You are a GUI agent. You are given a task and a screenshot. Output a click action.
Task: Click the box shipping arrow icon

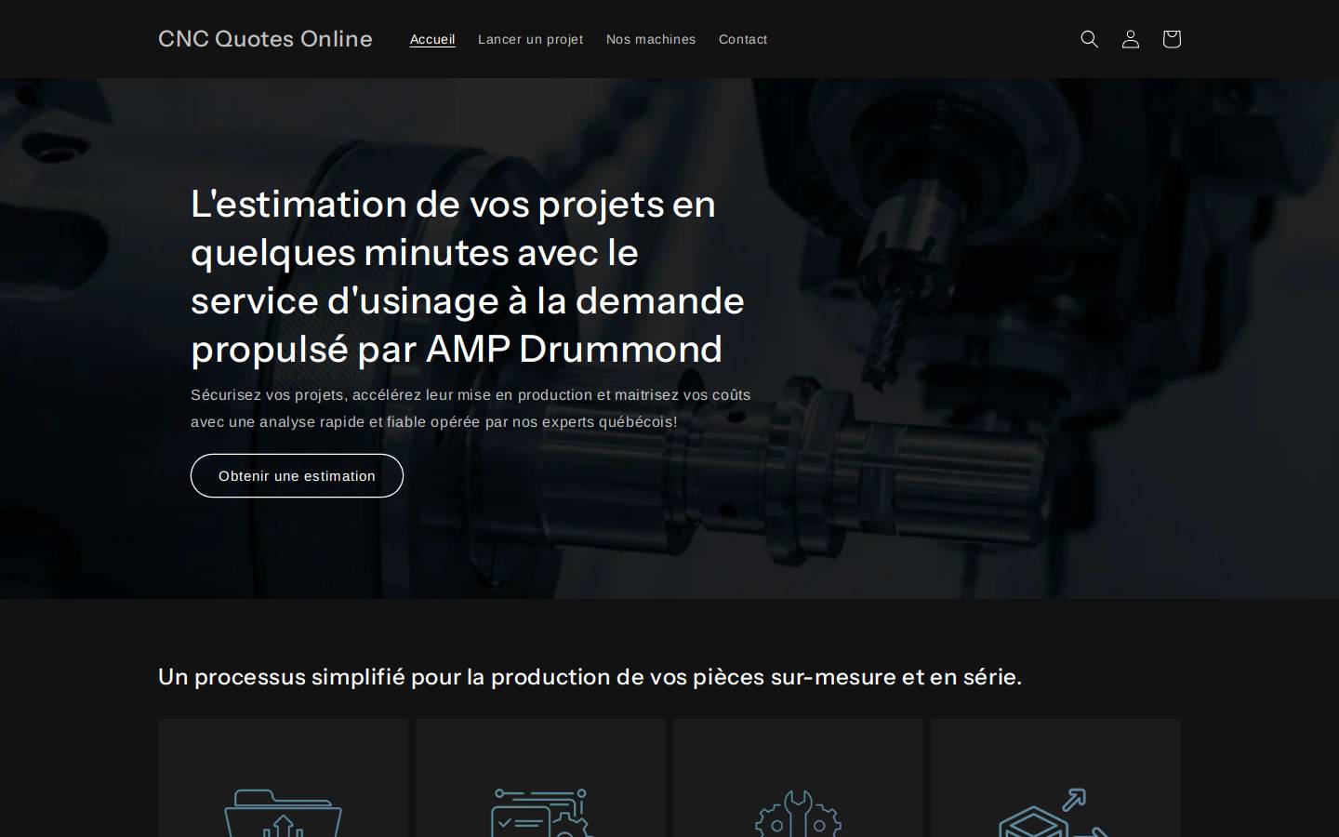pyautogui.click(x=1054, y=813)
